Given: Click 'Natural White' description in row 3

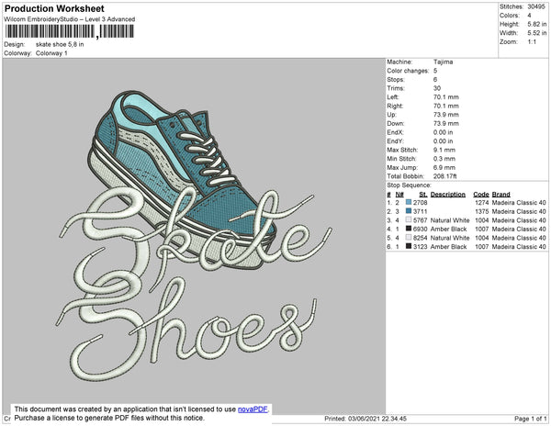Looking at the screenshot, I should tap(450, 220).
